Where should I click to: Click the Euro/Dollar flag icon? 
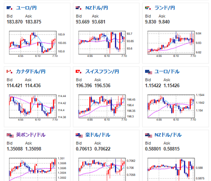(149, 72)
